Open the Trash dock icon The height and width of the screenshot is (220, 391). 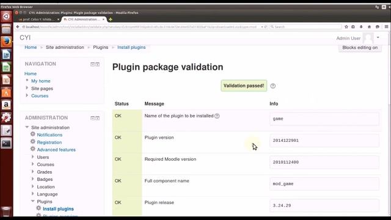pos(6,211)
